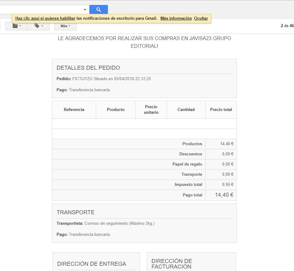Click the Pago total amount 14,40 €

(224, 195)
